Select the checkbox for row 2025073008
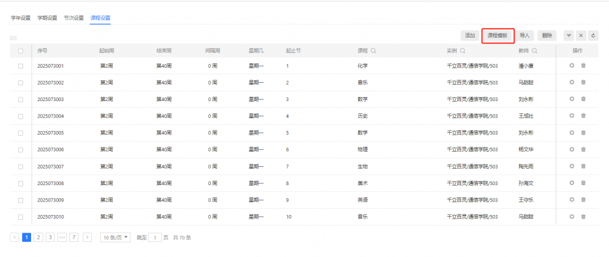This screenshot has height=257, width=609. click(x=21, y=183)
